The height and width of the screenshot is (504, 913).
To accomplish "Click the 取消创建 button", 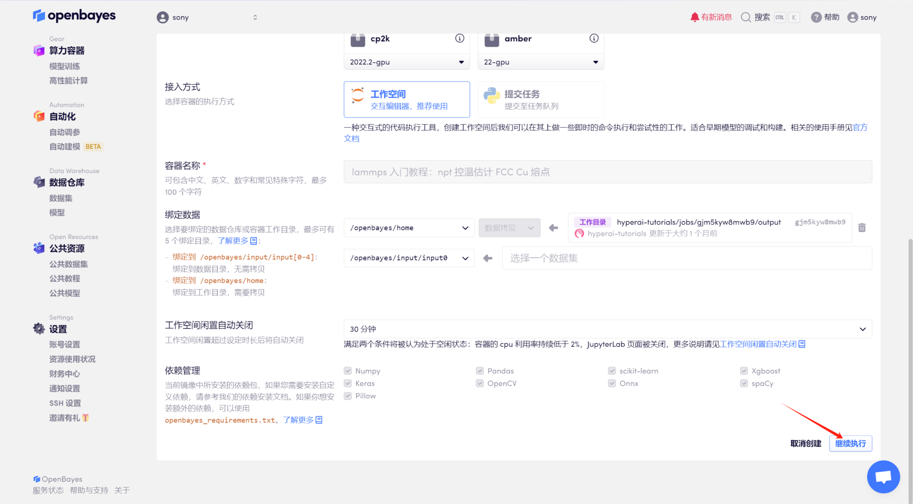I will click(x=806, y=443).
